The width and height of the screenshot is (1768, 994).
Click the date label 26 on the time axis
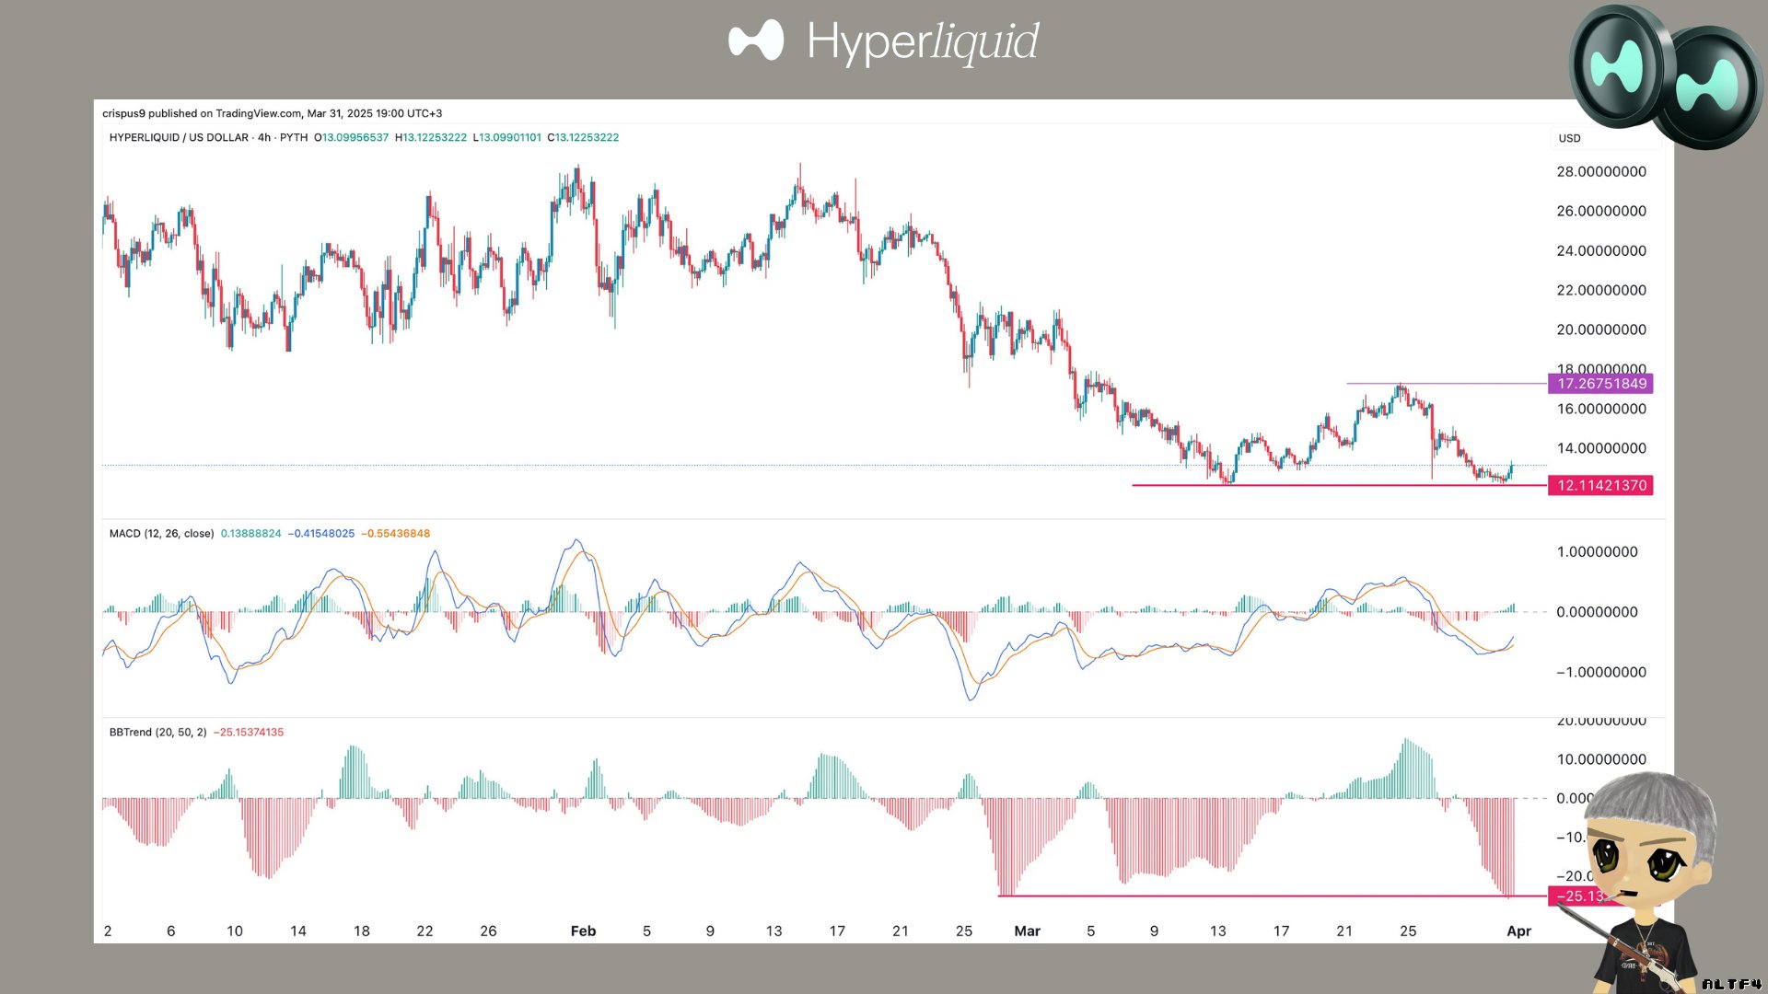(488, 931)
